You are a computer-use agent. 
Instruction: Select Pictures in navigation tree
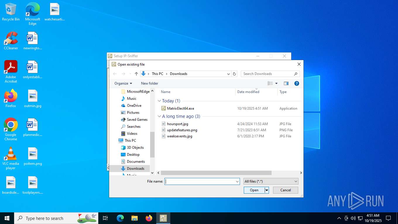coord(130,113)
